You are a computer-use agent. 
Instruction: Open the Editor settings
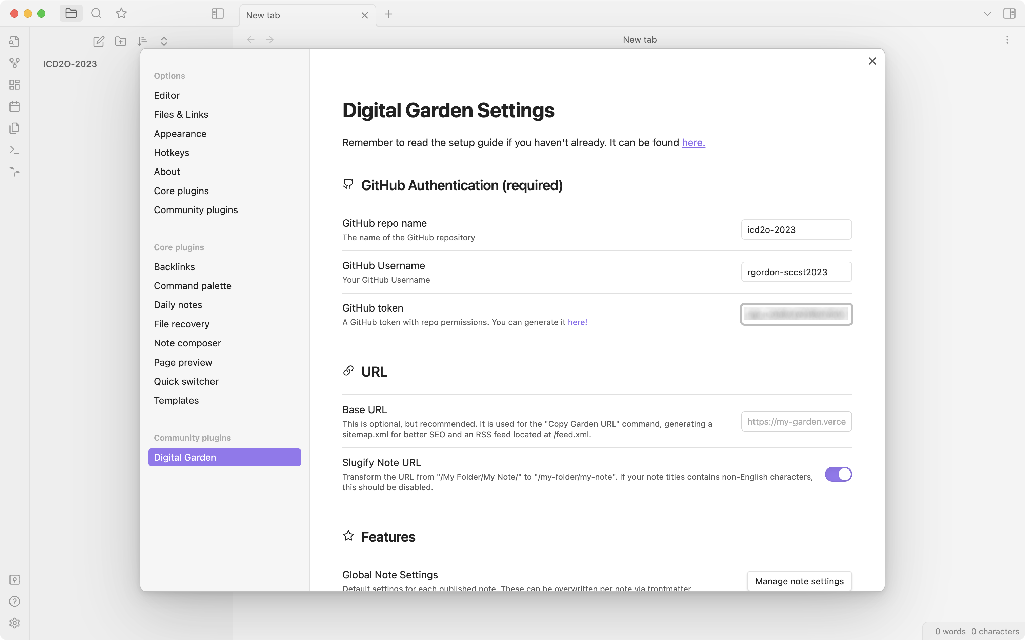coord(224,95)
